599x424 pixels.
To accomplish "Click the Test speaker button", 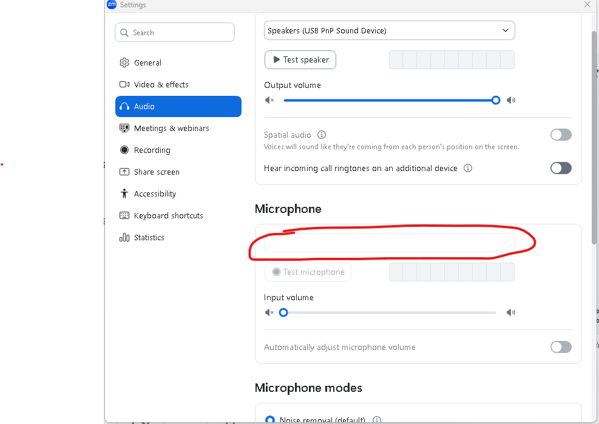I will click(x=300, y=59).
